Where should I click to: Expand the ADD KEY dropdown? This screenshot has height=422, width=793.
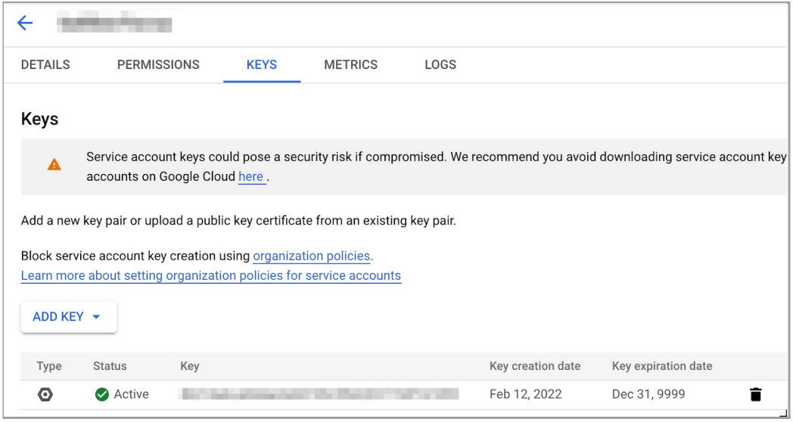[68, 317]
